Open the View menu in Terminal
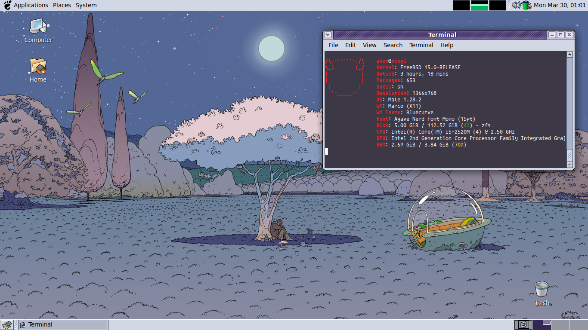This screenshot has height=330, width=588. [x=369, y=45]
